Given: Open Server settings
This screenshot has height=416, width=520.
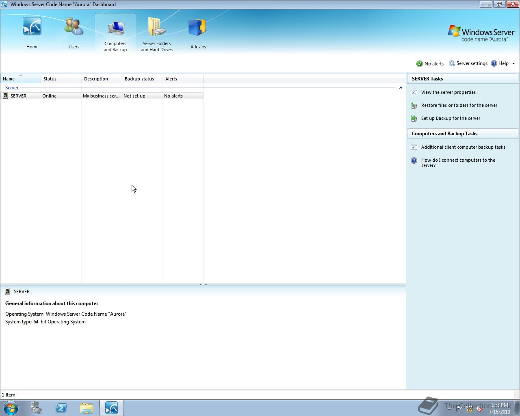Looking at the screenshot, I should 472,63.
